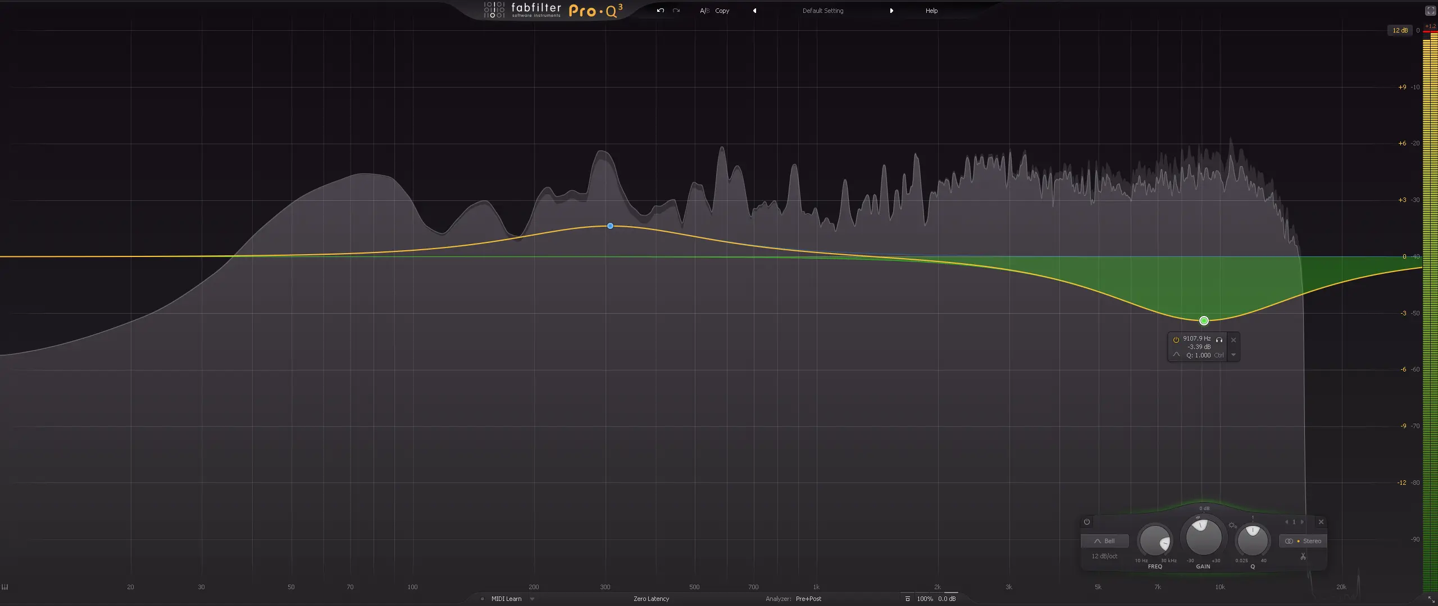Click resize handle in bottom corner
Viewport: 1438px width, 606px height.
coord(1431,600)
